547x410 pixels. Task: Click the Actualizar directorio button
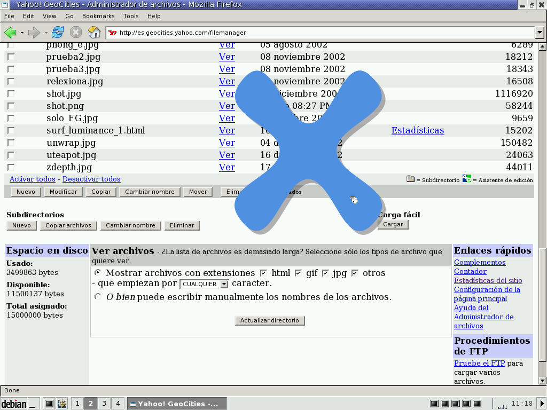[270, 320]
